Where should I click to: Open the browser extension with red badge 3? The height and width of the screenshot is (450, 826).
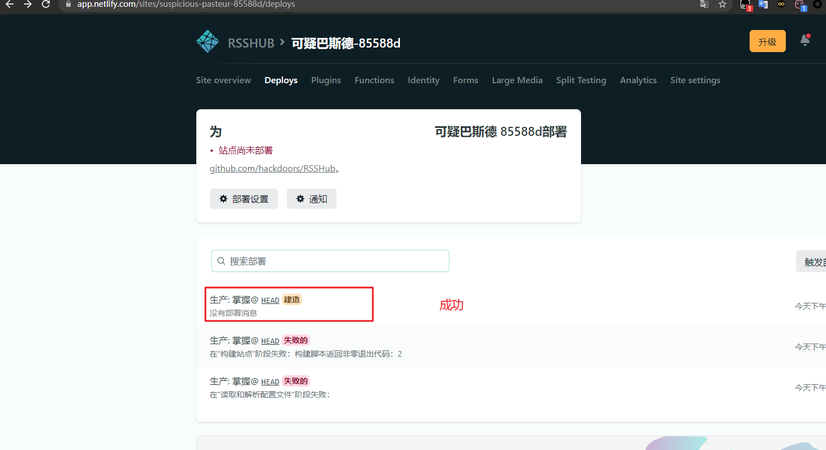click(x=746, y=5)
